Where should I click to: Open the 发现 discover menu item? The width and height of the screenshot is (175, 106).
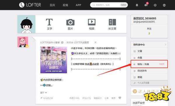[65, 5]
